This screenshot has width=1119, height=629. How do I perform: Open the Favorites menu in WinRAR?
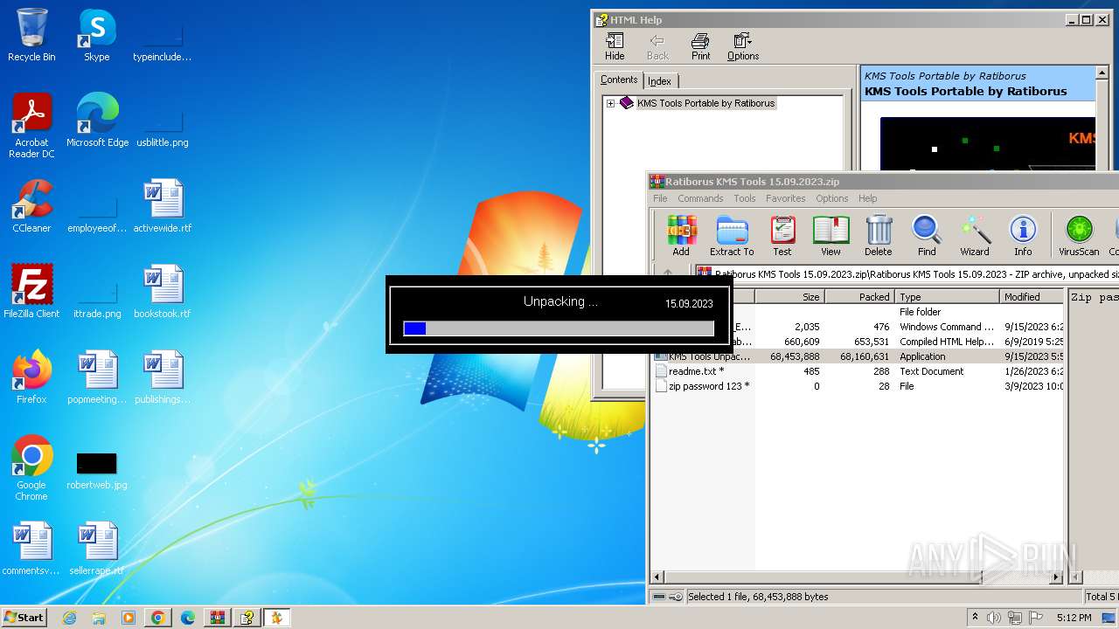point(786,198)
